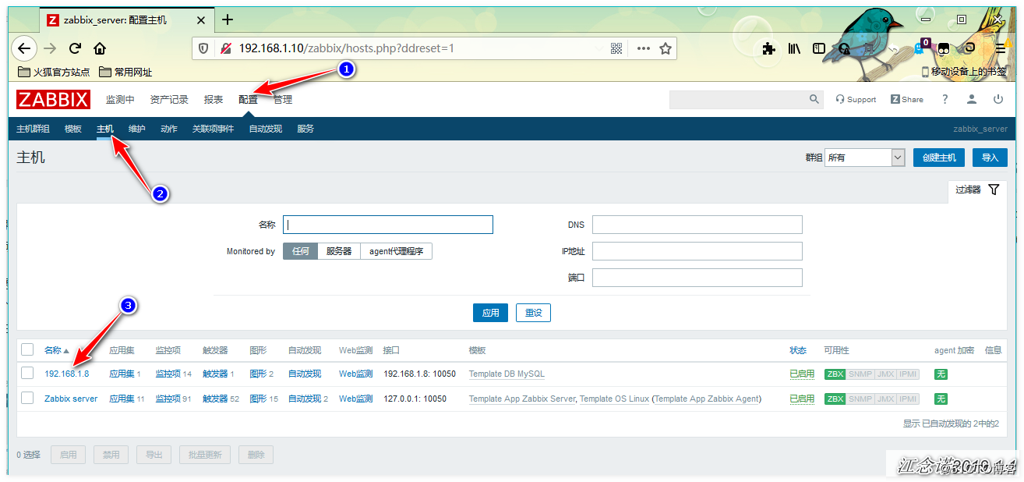Switch to 关联项事件 event correlation submenu
Screen dimensions: 1024x482
tap(213, 129)
